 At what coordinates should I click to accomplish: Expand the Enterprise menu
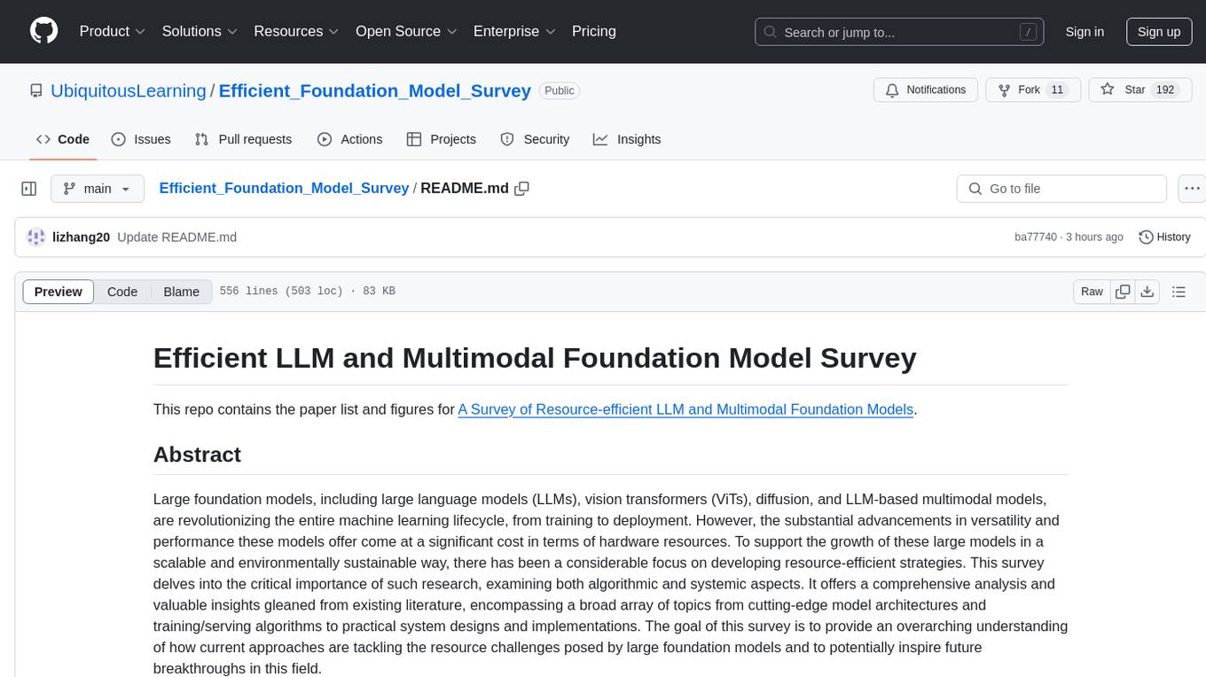[x=514, y=31]
